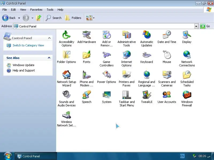Toggle the Folders pane button
Image resolution: width=214 pixels, height=160 pixels.
[73, 18]
